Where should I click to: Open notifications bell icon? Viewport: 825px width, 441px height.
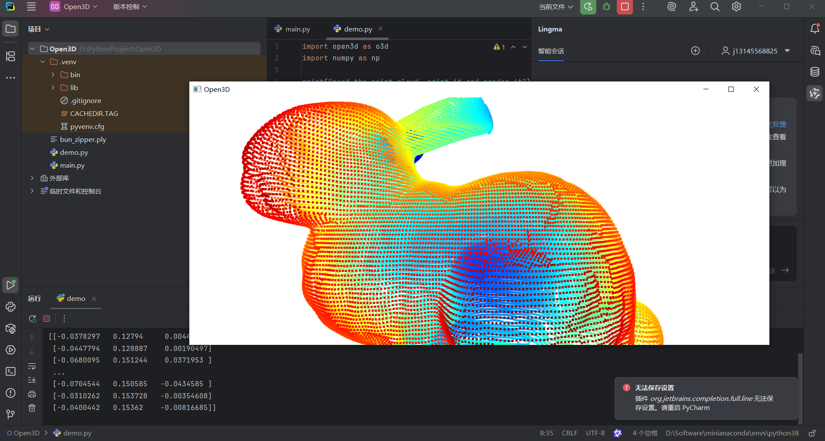pos(815,28)
